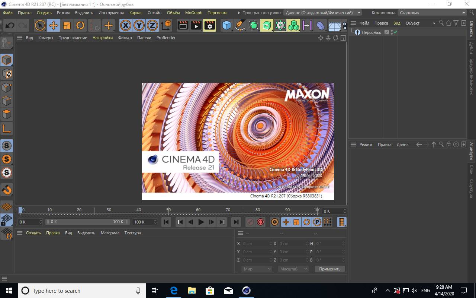Switch to the Браузер библиотек side tab
This screenshot has width=476, height=298.
472,76
